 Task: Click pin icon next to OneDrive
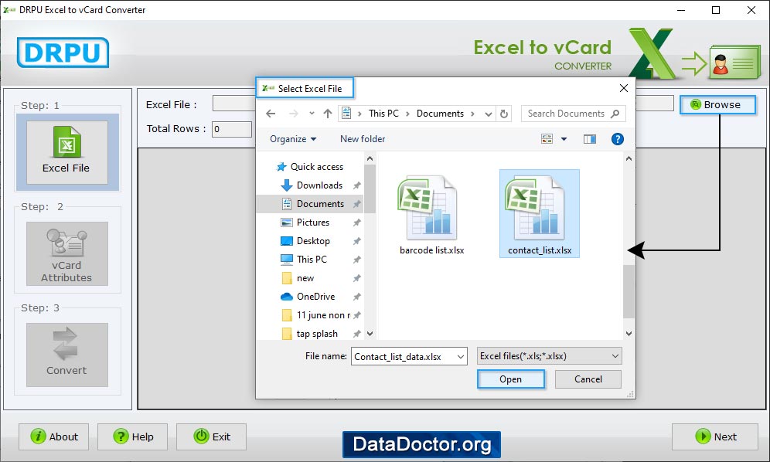357,297
